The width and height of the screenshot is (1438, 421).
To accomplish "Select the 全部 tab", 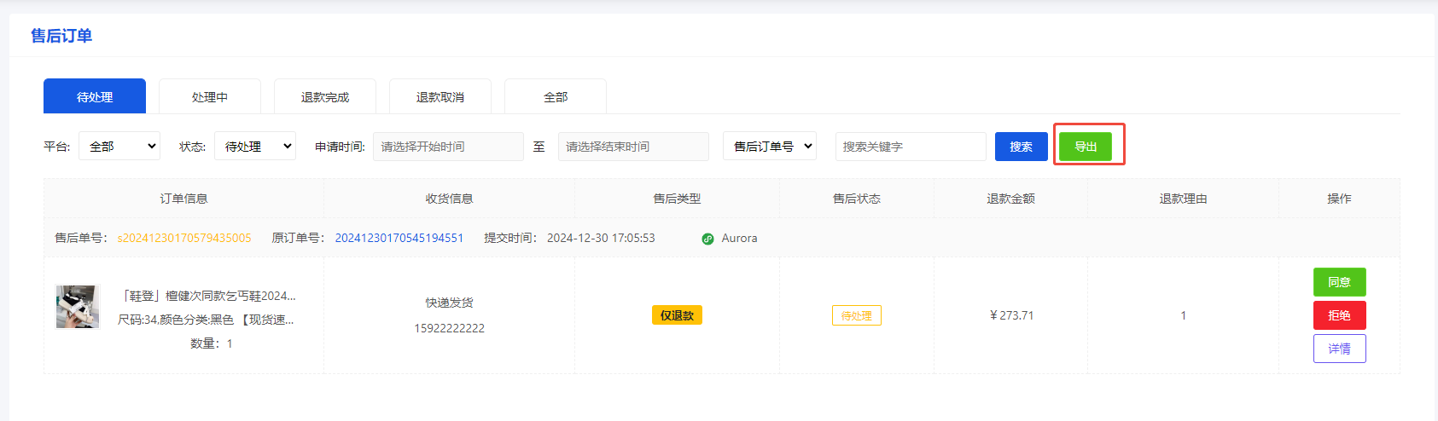I will (x=556, y=97).
